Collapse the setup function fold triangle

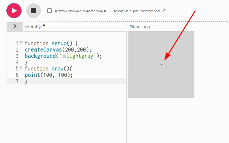pos(21,43)
